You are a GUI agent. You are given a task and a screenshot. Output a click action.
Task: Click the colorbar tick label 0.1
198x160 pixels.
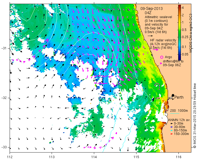pyautogui.click(x=184, y=47)
